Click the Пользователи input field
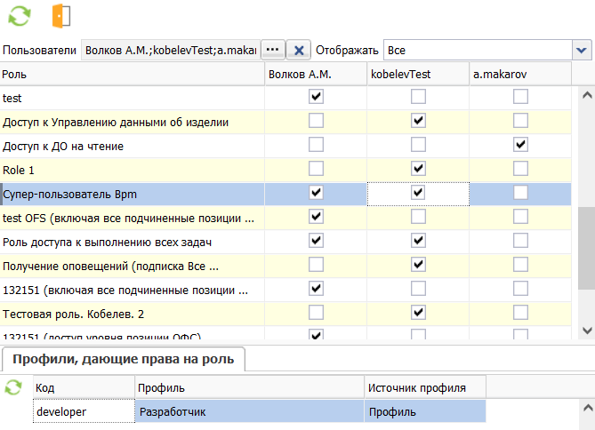The image size is (595, 430). [x=169, y=51]
